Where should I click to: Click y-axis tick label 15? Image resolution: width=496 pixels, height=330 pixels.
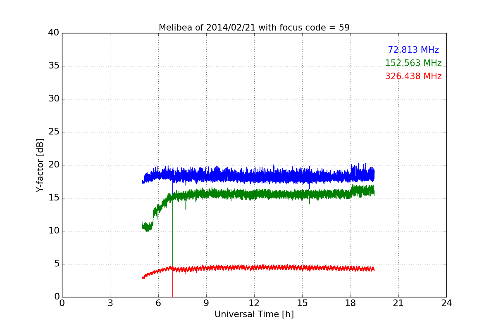click(54, 198)
